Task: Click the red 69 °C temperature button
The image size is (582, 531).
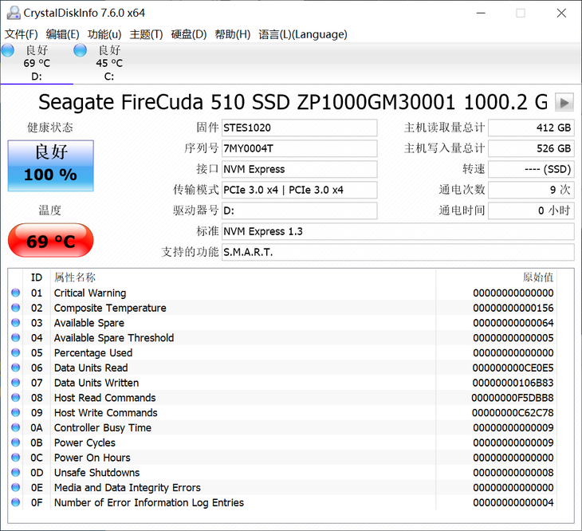Action: [x=51, y=241]
